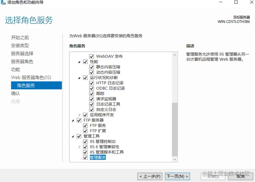Toggle the IIS 6 管理兼容性 checkbox
255x182 pixels.
point(85,147)
